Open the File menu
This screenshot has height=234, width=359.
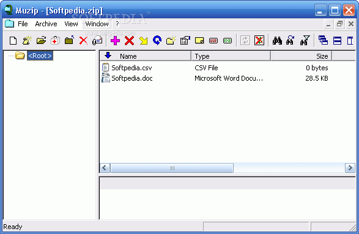(23, 24)
